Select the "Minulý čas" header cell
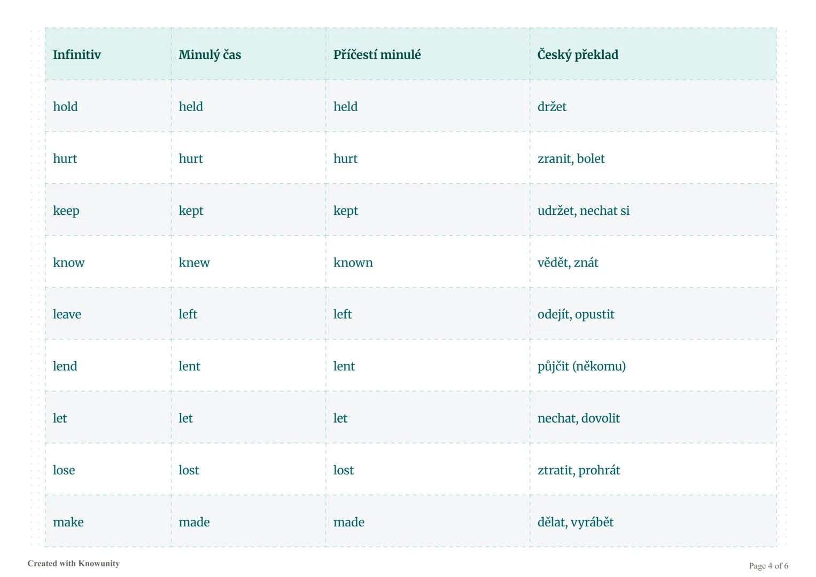 [x=210, y=54]
